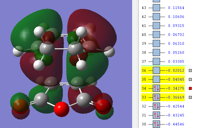197x128 pixels.
Task: Click orbital number label 34
Action: point(144,88)
